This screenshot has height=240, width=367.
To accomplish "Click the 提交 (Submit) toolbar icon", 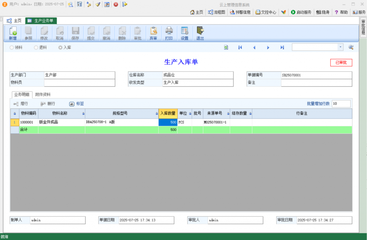I will [x=91, y=33].
